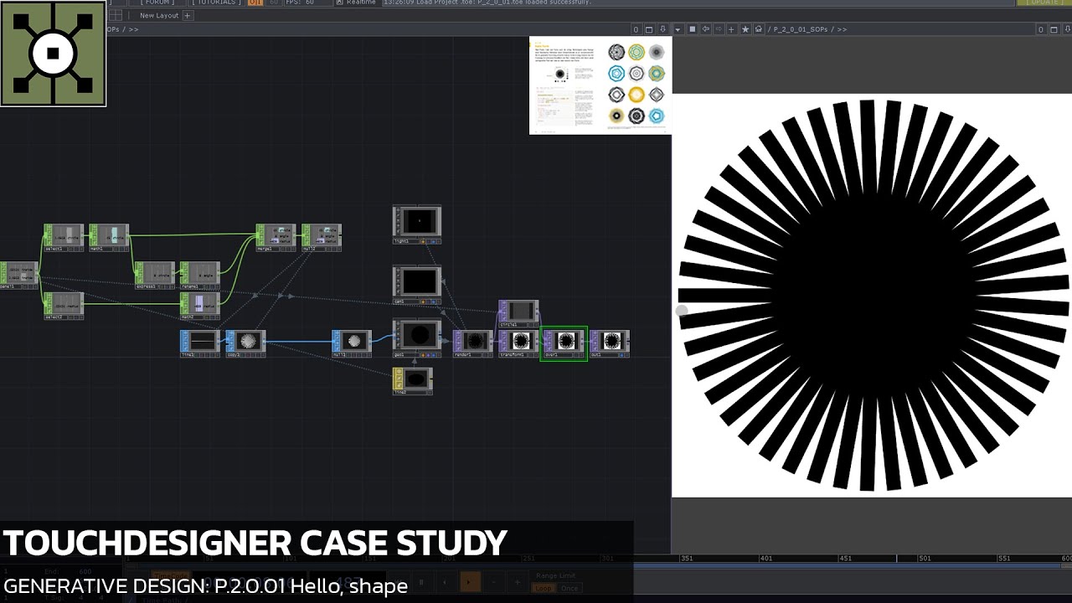The width and height of the screenshot is (1072, 603).
Task: Click the plus icon in right pane bar
Action: click(731, 29)
